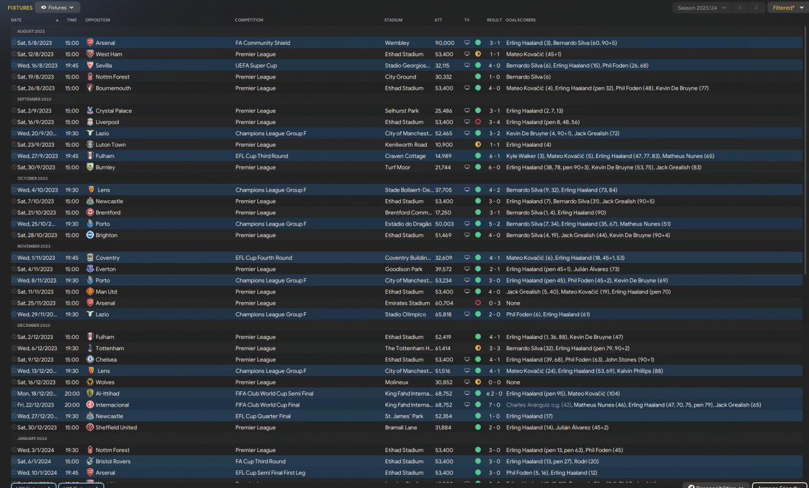The height and width of the screenshot is (488, 809).
Task: Go to the previous season with the left arrow
Action: [740, 8]
